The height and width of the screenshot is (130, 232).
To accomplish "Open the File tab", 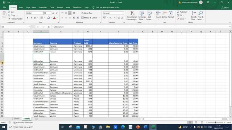I will coord(4,7).
